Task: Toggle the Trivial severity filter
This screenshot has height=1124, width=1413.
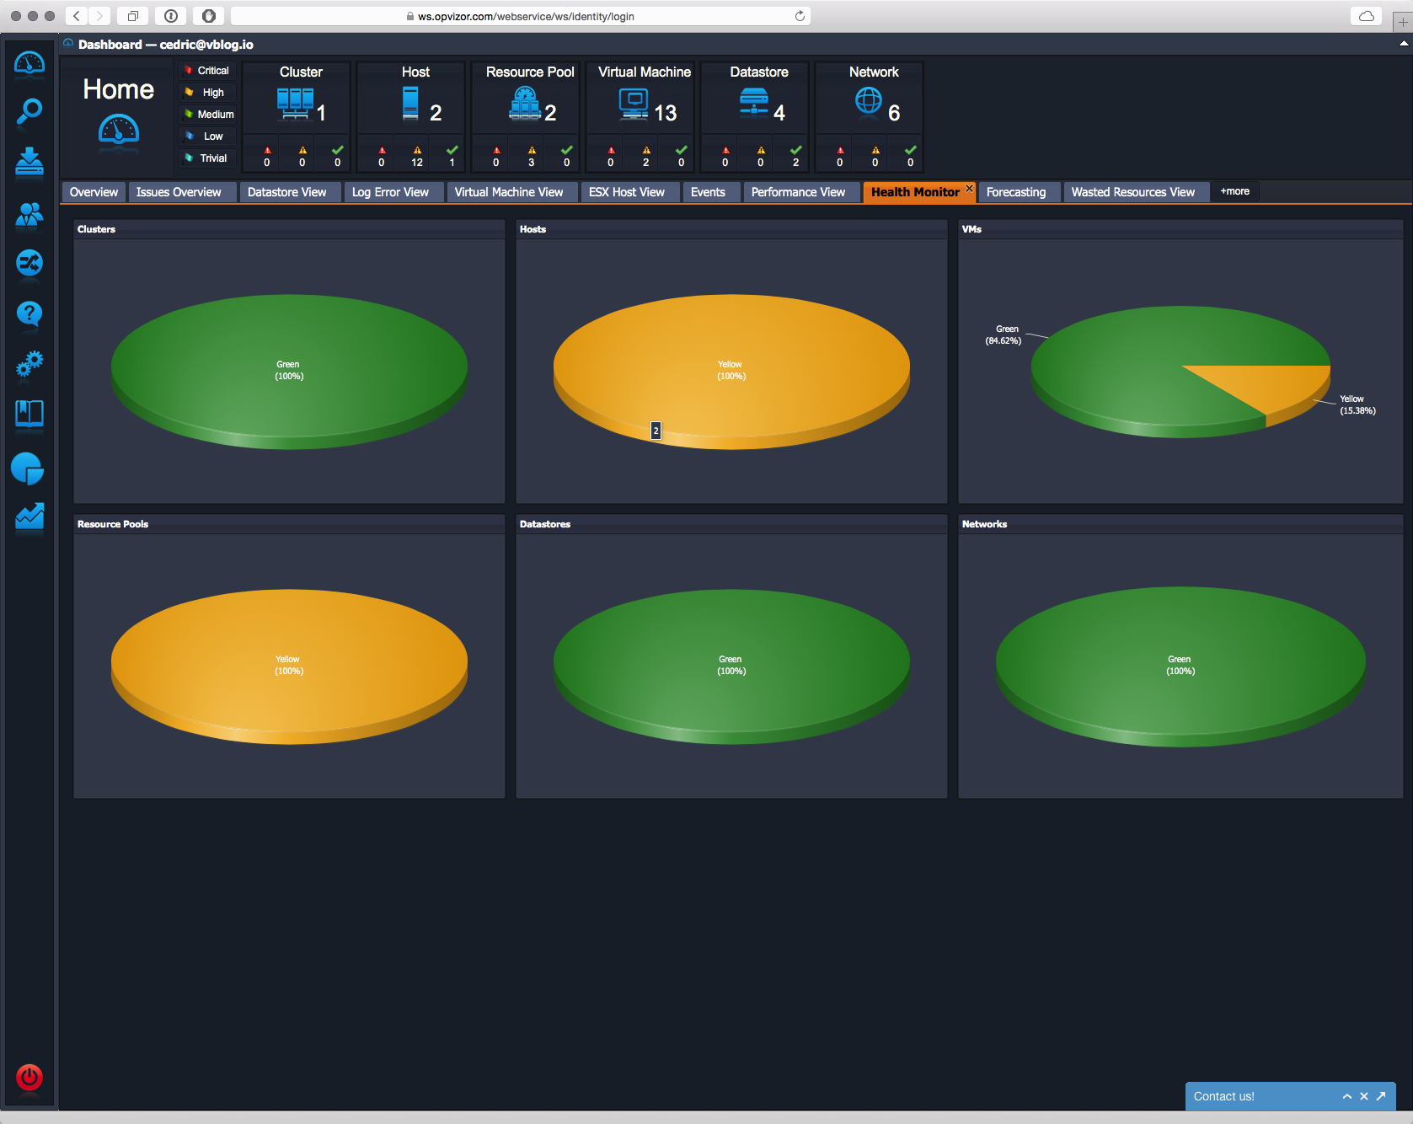Action: click(x=207, y=158)
